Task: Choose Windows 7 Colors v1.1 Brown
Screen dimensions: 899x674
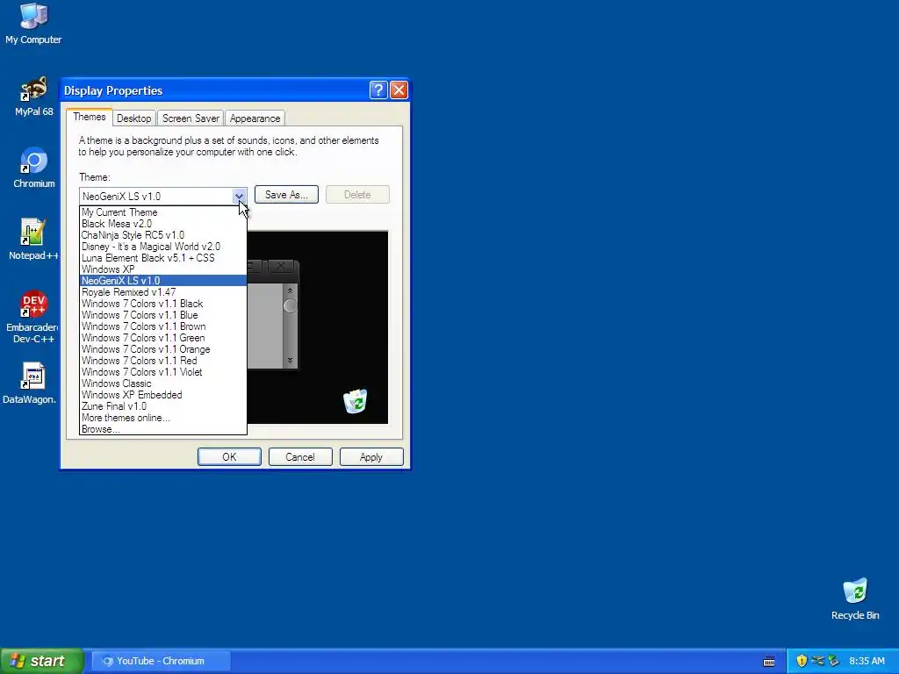Action: point(162,326)
